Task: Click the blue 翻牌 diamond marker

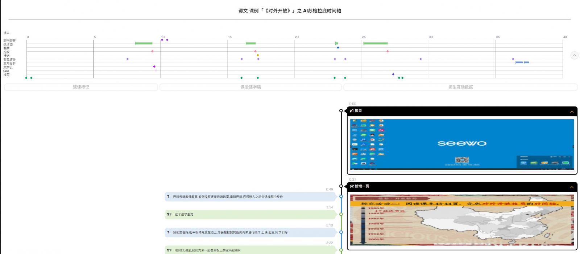Action: [338, 48]
